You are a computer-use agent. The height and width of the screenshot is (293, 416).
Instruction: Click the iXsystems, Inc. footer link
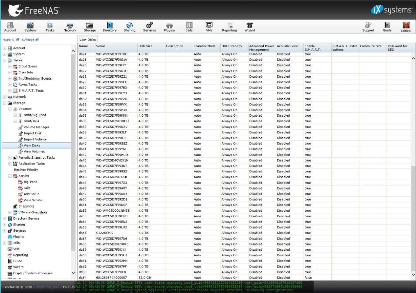coord(47,287)
